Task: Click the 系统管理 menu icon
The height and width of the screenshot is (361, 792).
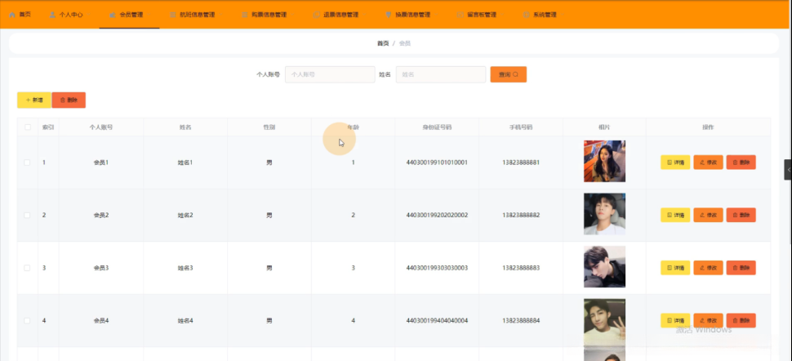Action: coord(527,15)
